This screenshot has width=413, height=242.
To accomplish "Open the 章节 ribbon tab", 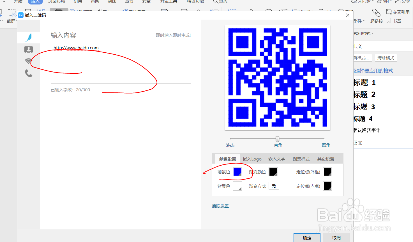I will pos(129,1).
